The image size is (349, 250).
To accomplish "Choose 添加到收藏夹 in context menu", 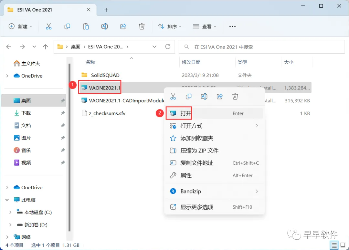I will 214,138.
